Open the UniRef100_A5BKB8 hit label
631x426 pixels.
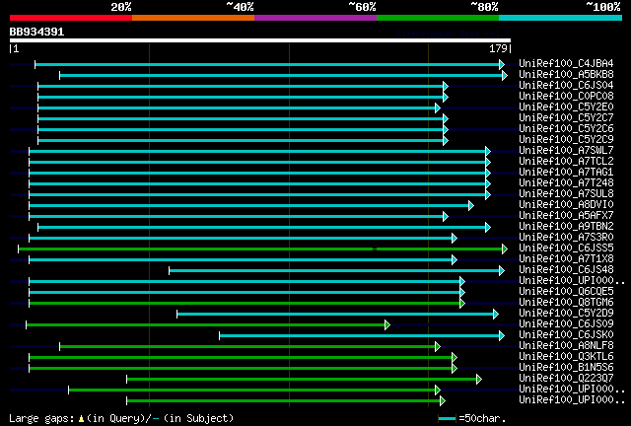[566, 75]
